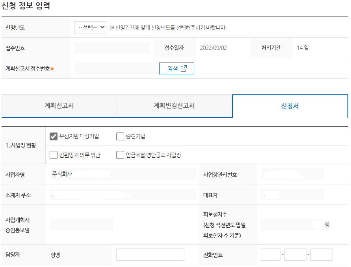Click the 신청 정보 입력 heading
Image resolution: width=351 pixels, height=267 pixels.
click(x=26, y=6)
